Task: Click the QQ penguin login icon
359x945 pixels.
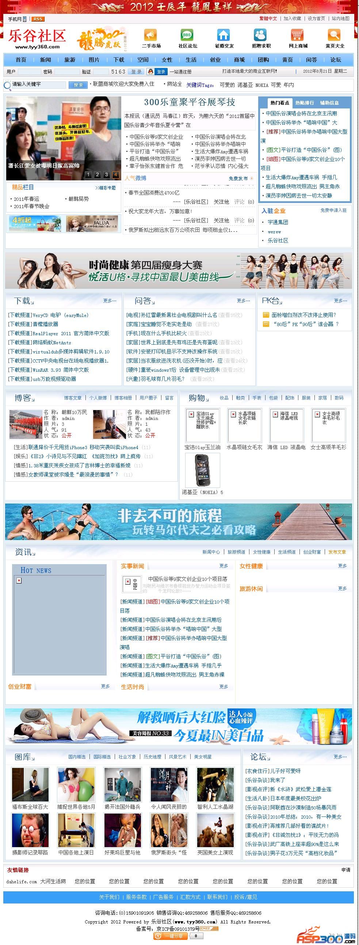Action: 150,72
